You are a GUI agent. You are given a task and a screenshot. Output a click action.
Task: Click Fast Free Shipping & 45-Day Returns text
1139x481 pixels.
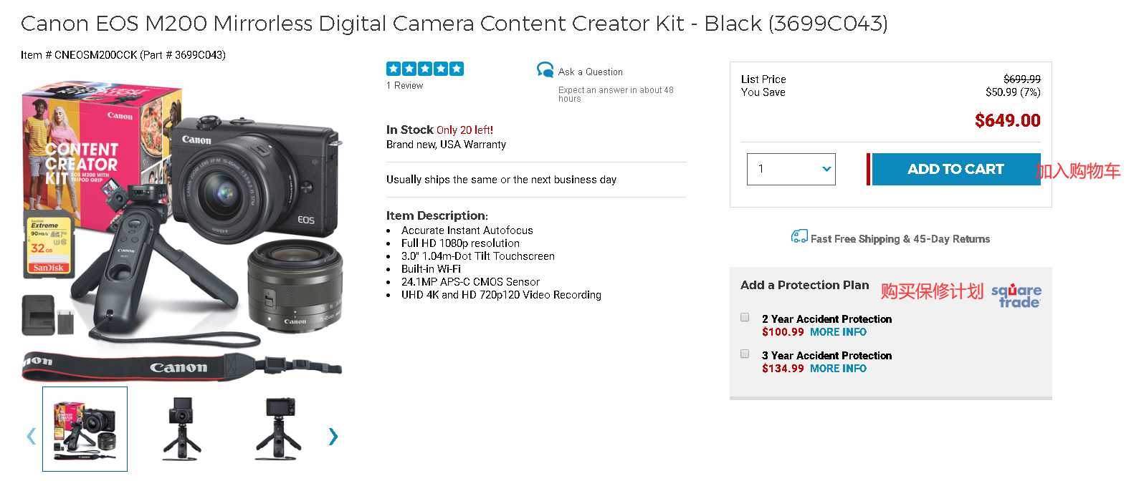pos(900,239)
